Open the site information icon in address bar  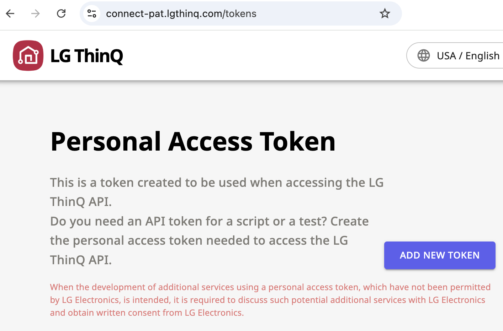click(92, 13)
